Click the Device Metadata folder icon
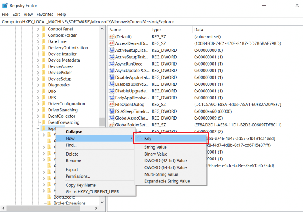This screenshot has width=303, height=212. point(44,60)
